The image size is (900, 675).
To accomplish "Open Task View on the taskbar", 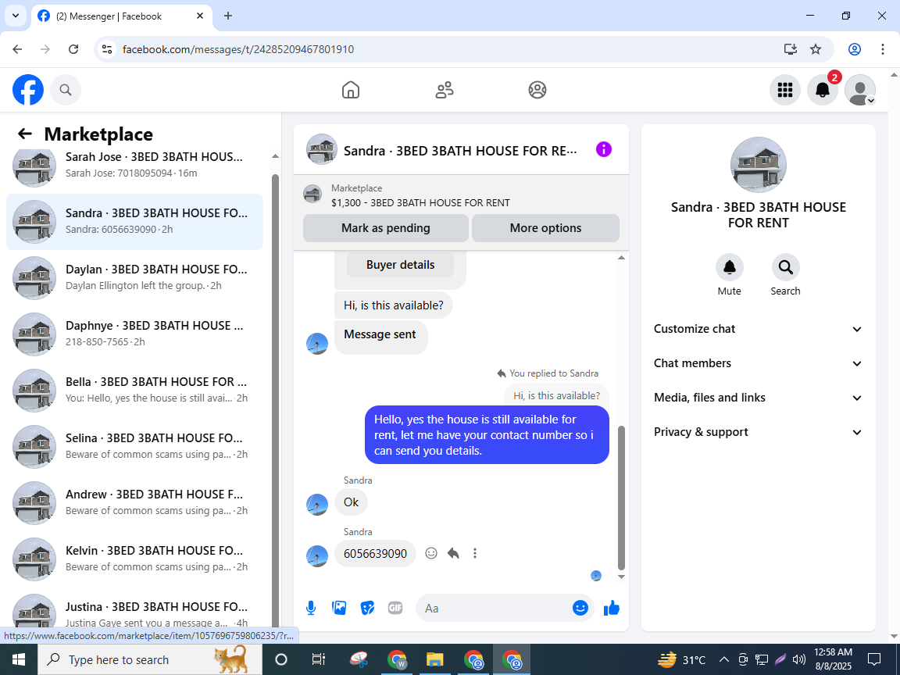I will point(318,659).
